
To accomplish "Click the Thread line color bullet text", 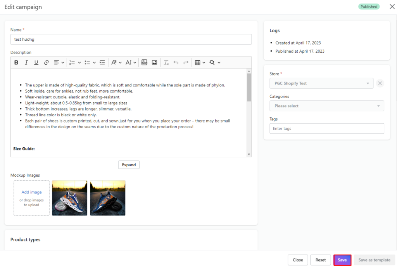I will click(61, 115).
